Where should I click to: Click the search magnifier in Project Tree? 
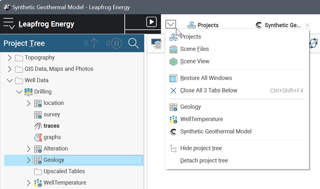point(133,44)
